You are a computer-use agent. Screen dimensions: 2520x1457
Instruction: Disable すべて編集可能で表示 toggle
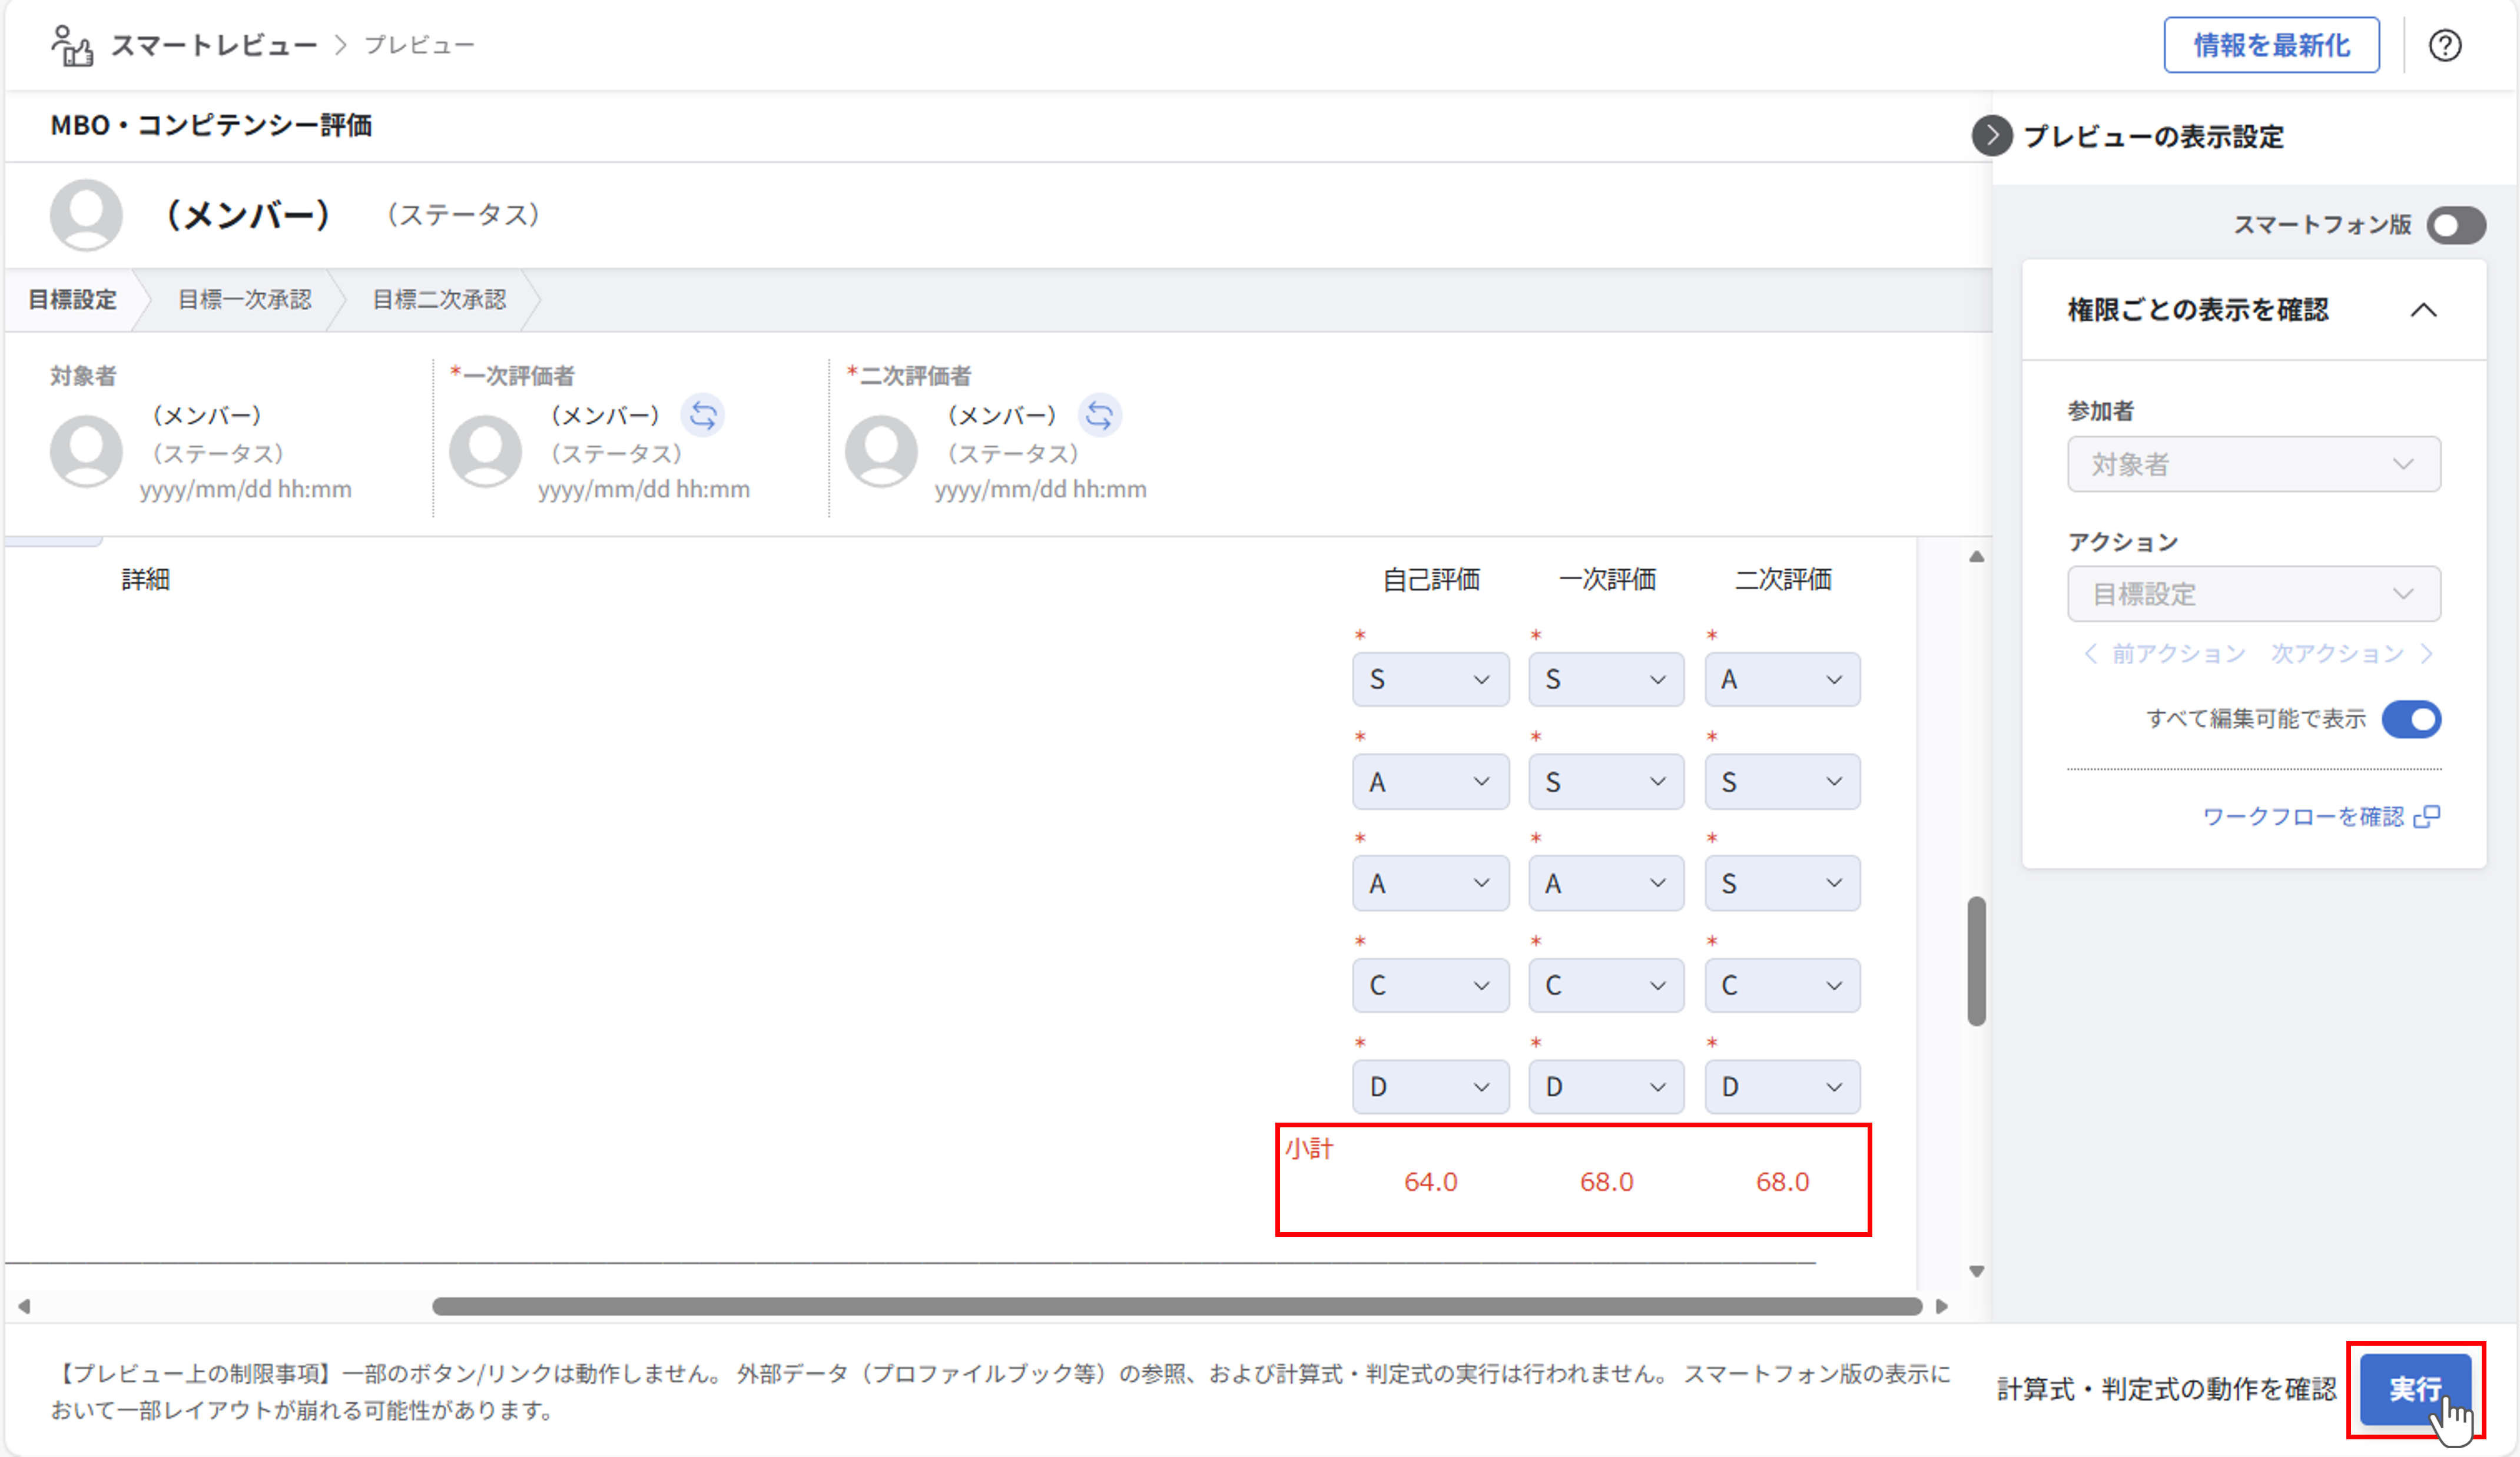2411,719
